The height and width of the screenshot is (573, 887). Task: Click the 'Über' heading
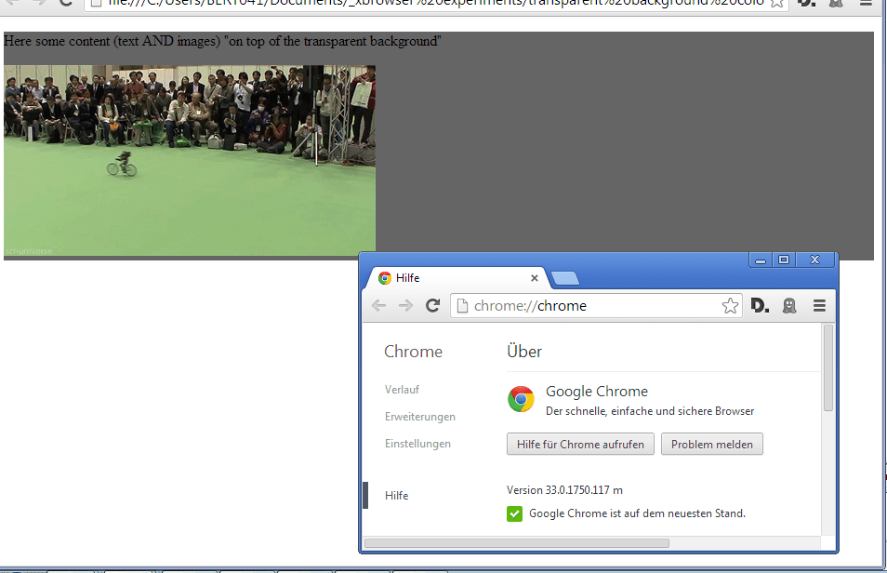click(524, 351)
